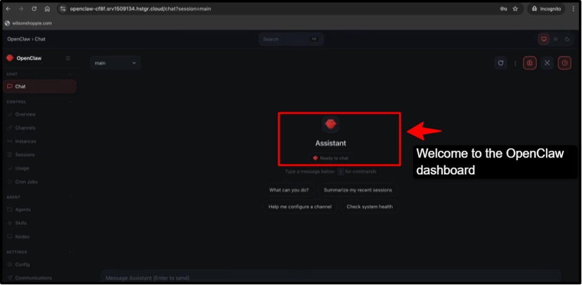Click the Incognito profile button
The width and height of the screenshot is (582, 285).
[546, 9]
